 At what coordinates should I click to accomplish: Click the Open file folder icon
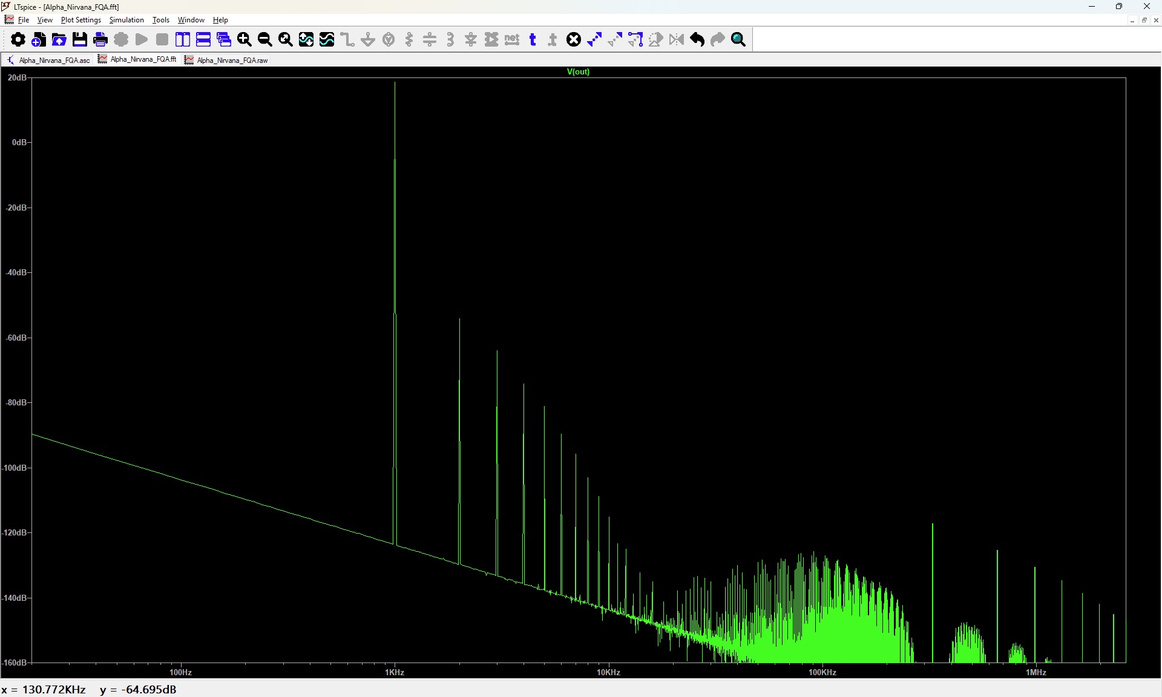(59, 40)
